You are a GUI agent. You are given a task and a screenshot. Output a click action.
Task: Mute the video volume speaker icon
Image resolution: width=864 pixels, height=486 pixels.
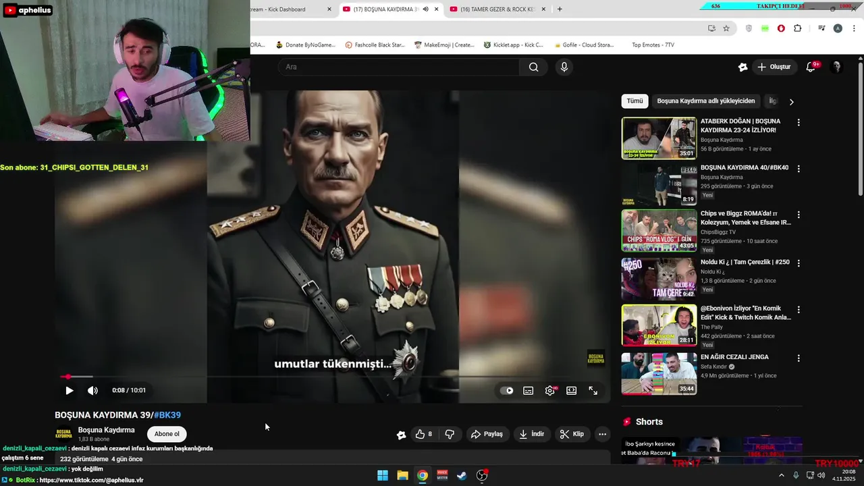click(x=93, y=390)
